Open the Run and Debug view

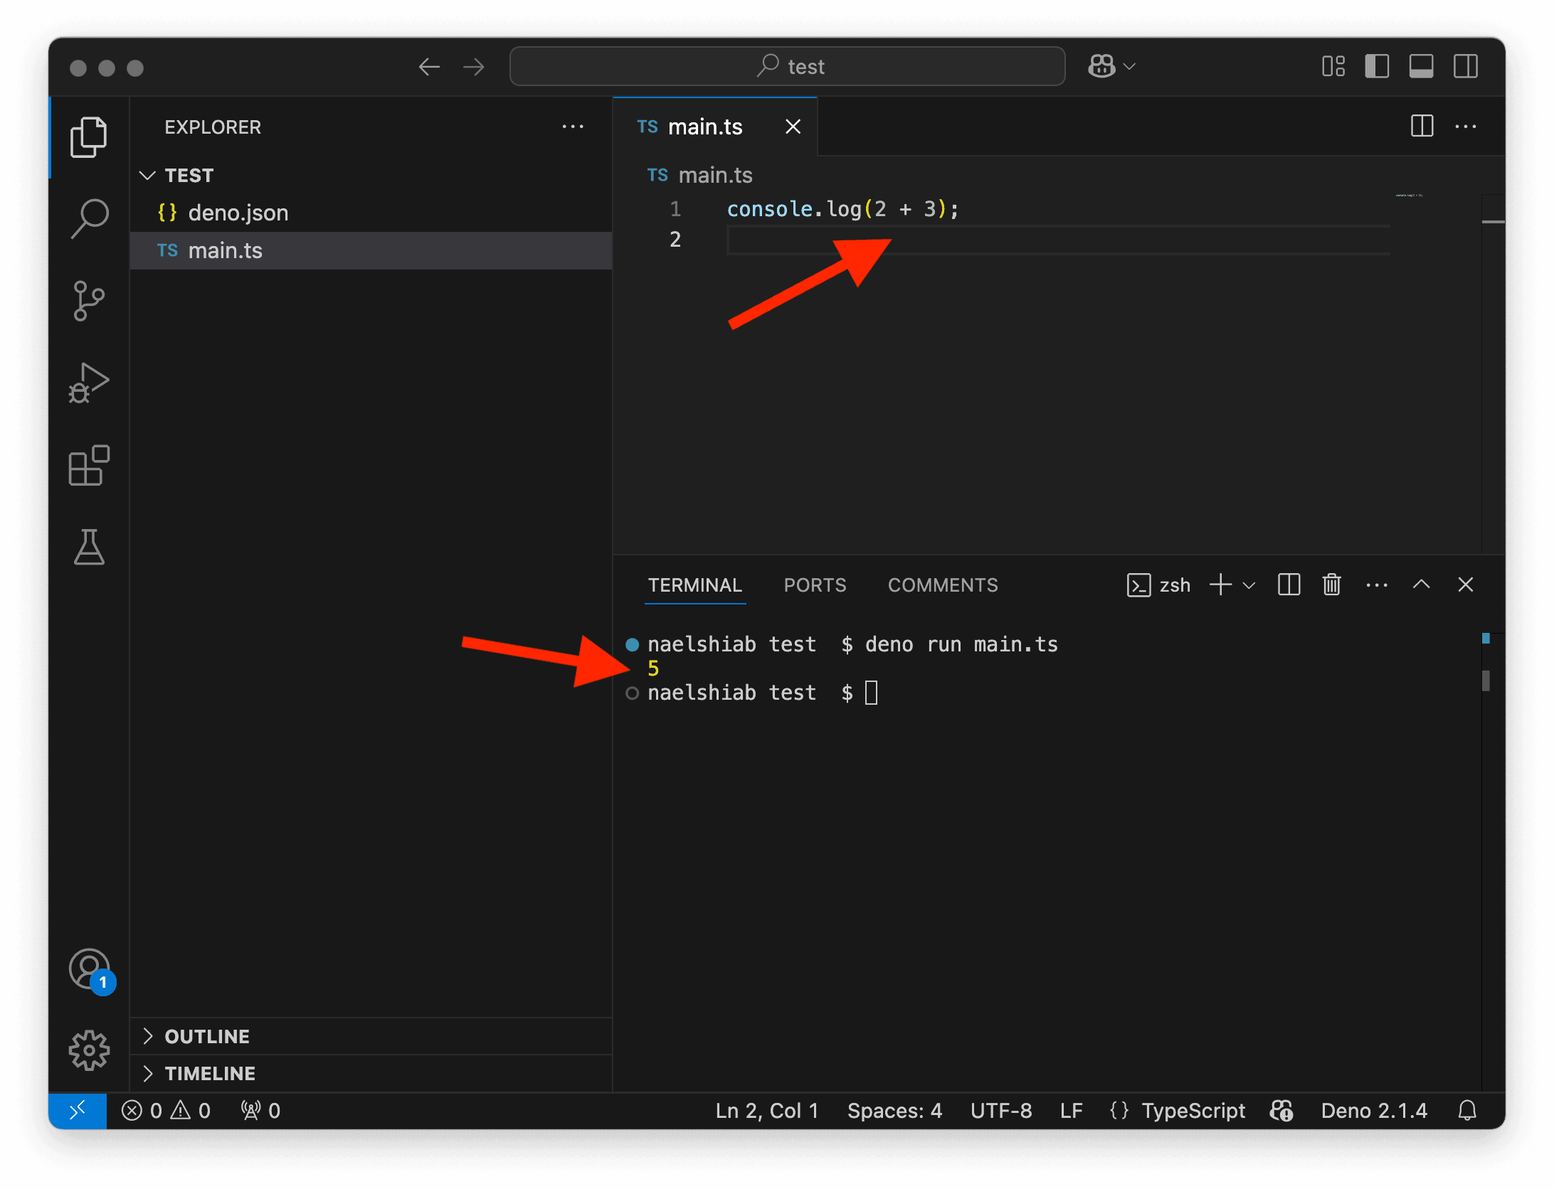click(x=89, y=383)
